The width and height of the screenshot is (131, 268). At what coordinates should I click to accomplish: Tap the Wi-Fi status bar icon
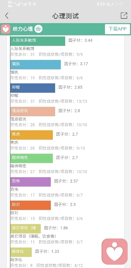click(30, 4)
